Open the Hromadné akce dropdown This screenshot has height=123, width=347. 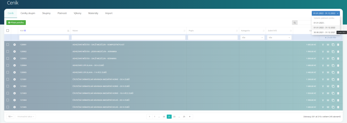click(x=26, y=117)
